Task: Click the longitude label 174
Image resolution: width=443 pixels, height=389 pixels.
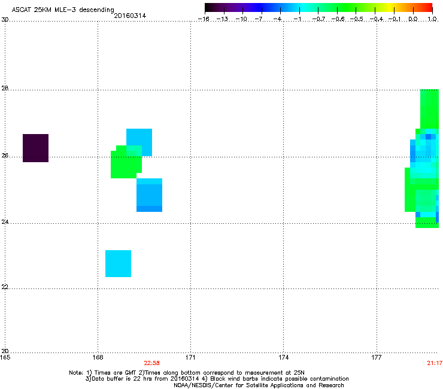Action: (283, 357)
